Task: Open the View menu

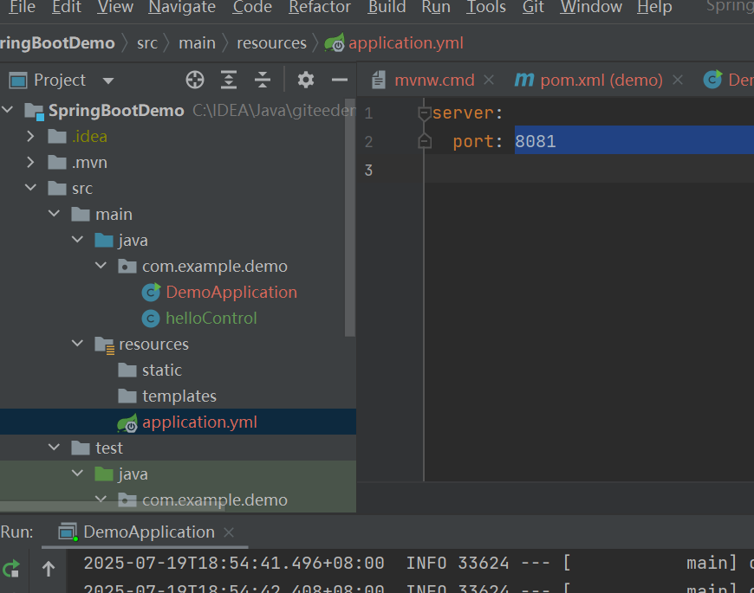Action: 115,7
